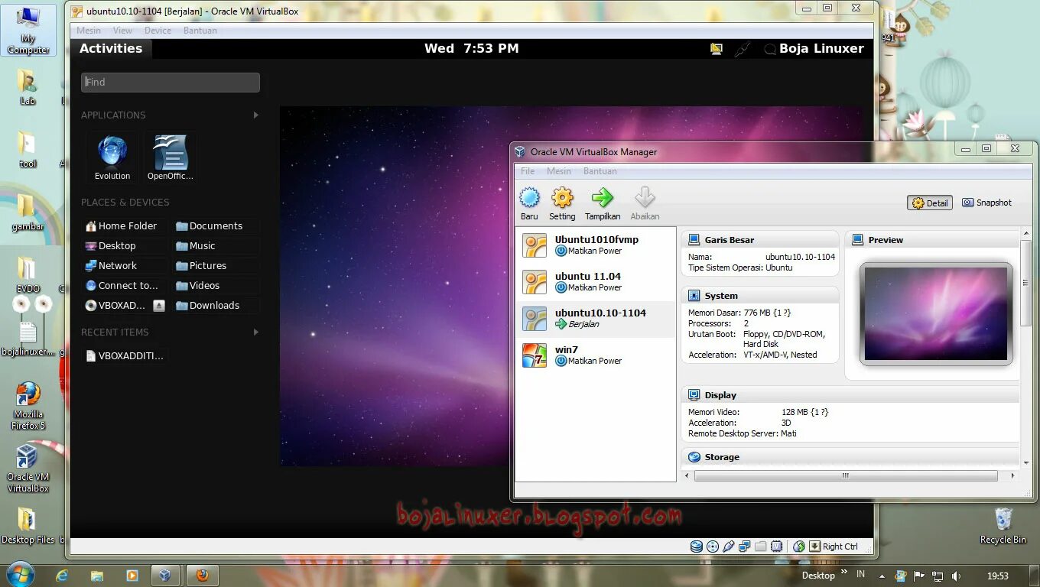This screenshot has width=1040, height=587.
Task: Switch to Detail view in Manager
Action: tap(930, 203)
